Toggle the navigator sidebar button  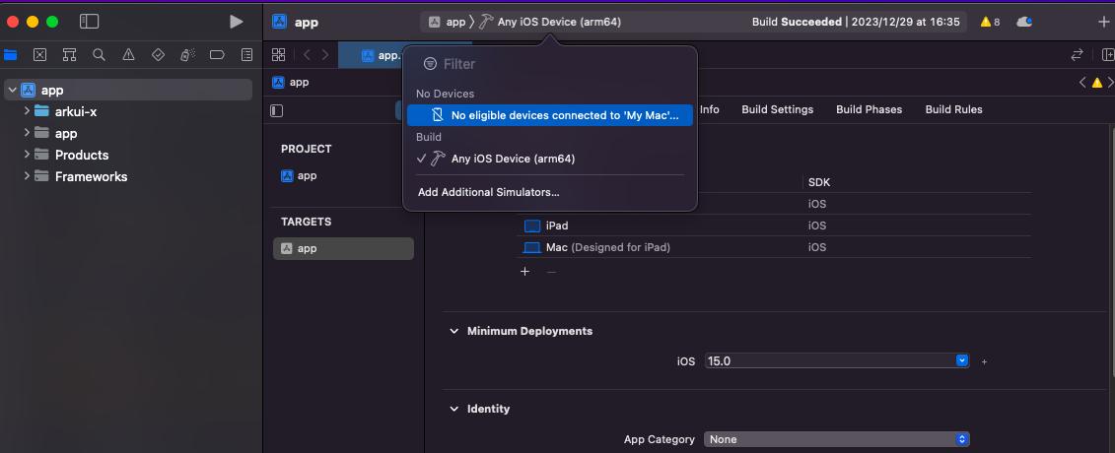(x=89, y=22)
